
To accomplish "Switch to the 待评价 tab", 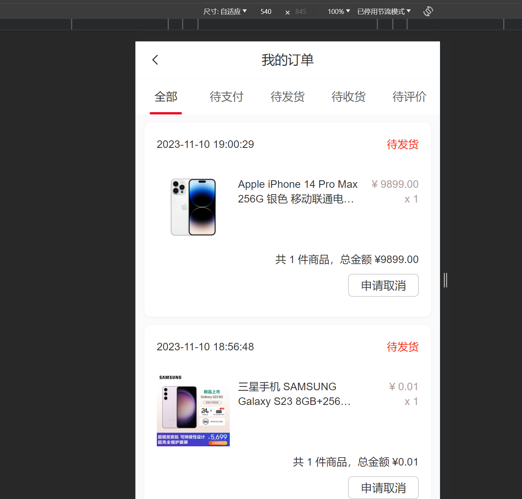I will tap(410, 97).
